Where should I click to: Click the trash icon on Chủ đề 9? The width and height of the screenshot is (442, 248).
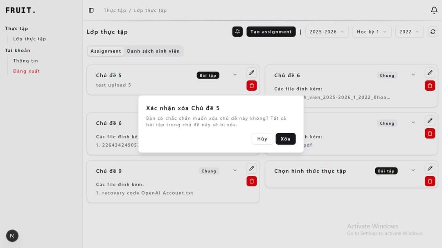click(251, 181)
